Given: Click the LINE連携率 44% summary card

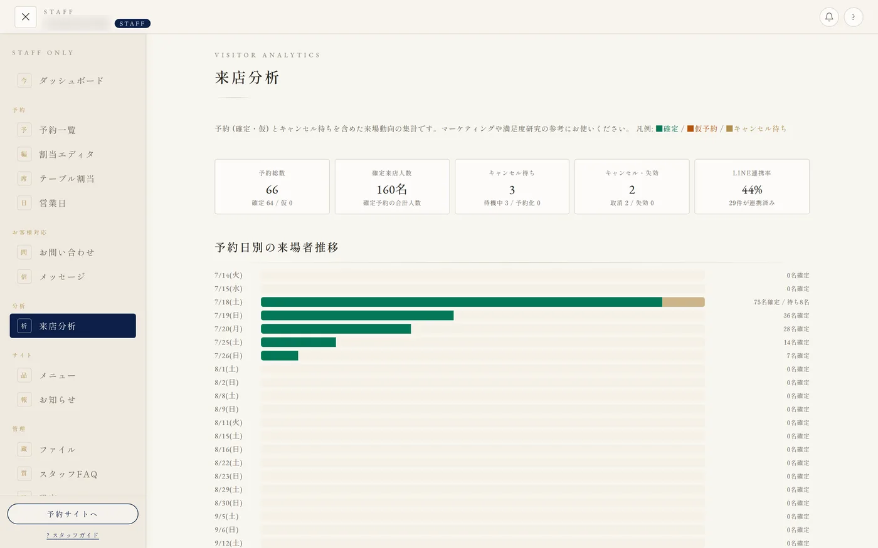Looking at the screenshot, I should (x=752, y=187).
